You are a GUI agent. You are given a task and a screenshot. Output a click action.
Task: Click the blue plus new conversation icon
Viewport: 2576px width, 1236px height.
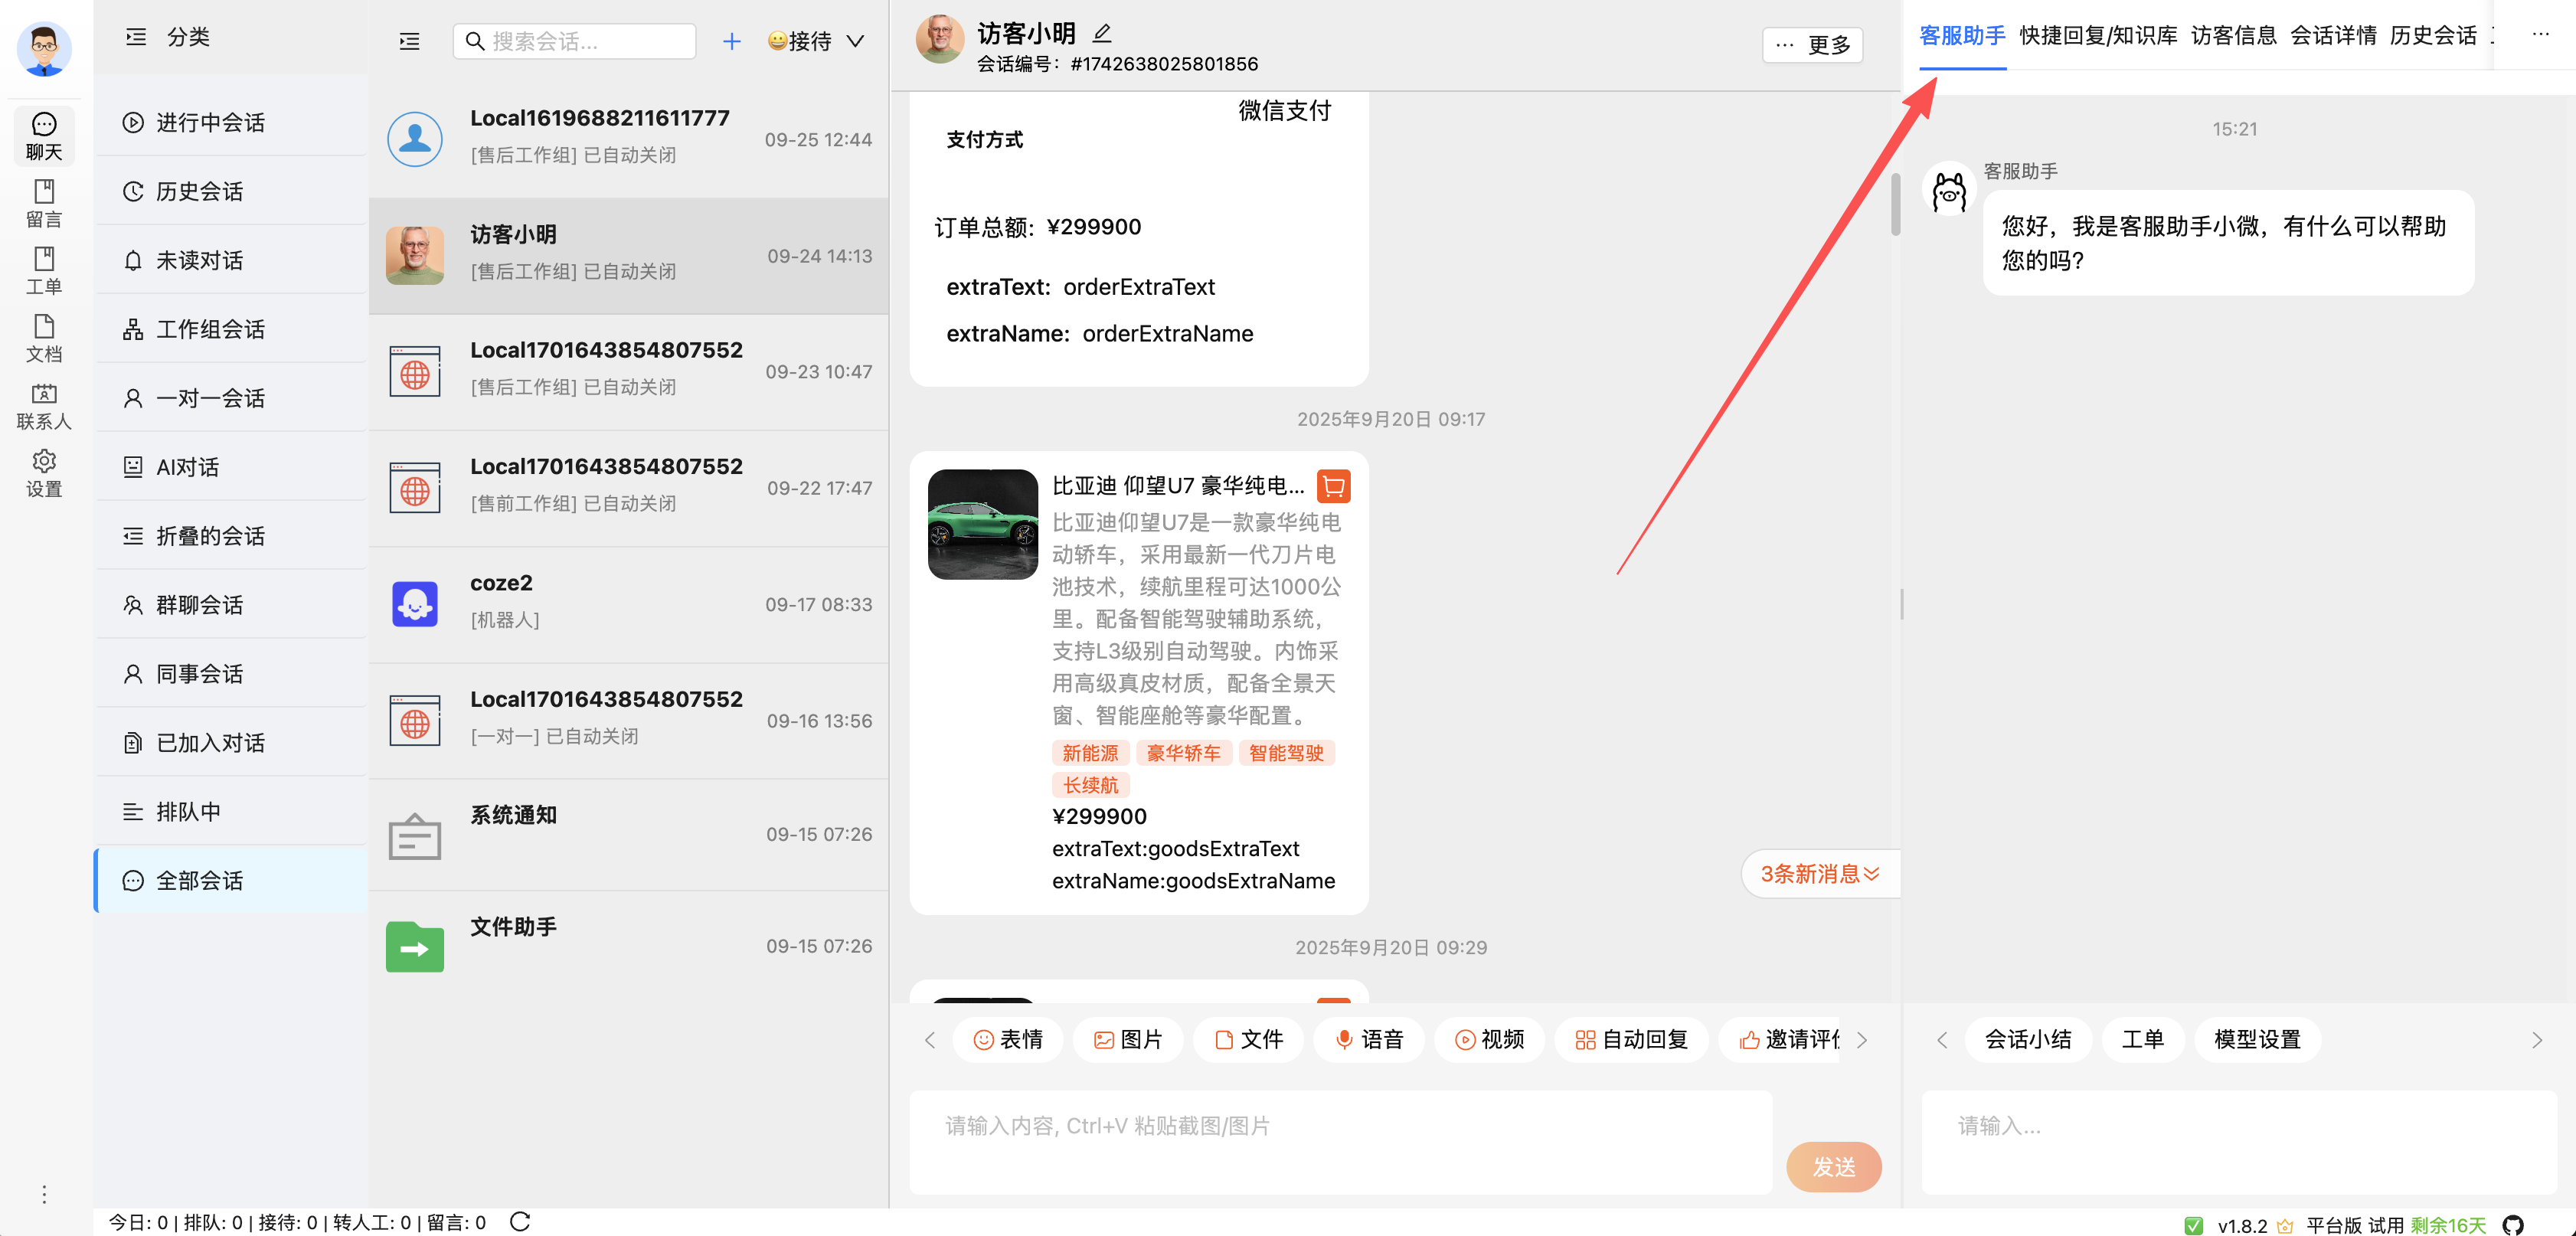pyautogui.click(x=731, y=41)
